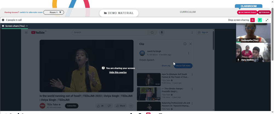Screen dimensions: 274x114
Task: Click Sign in on YouTube
Action: [203, 32]
